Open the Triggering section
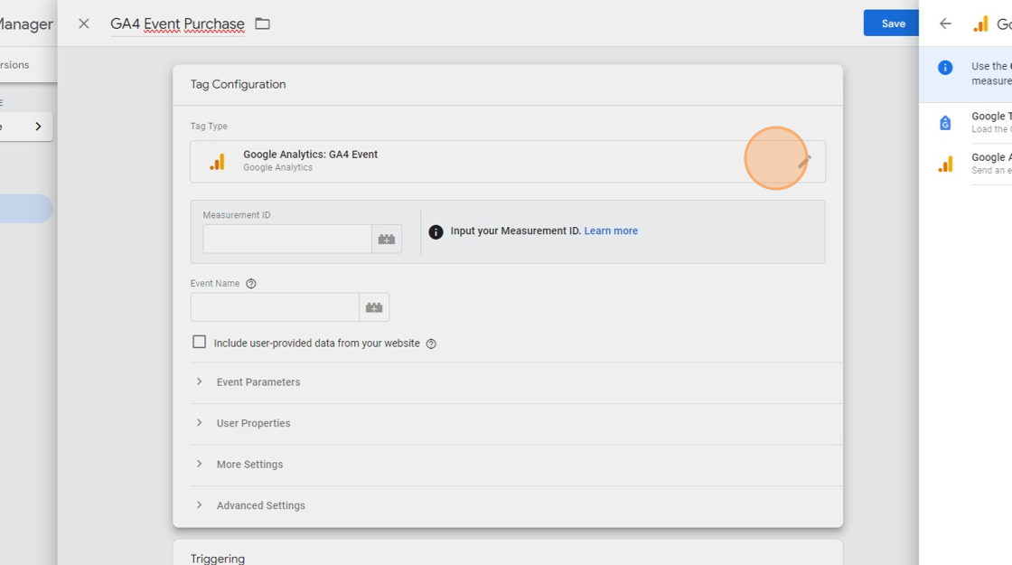The width and height of the screenshot is (1012, 565). [x=218, y=559]
